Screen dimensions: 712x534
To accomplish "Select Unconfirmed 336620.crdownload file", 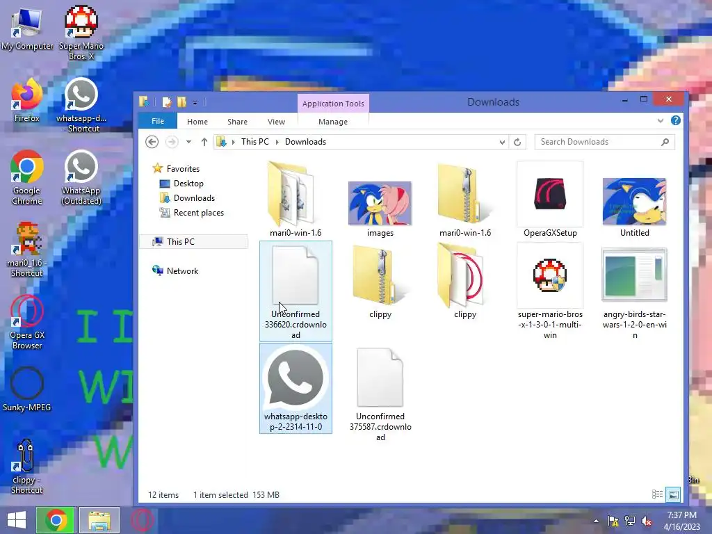I will click(x=296, y=291).
